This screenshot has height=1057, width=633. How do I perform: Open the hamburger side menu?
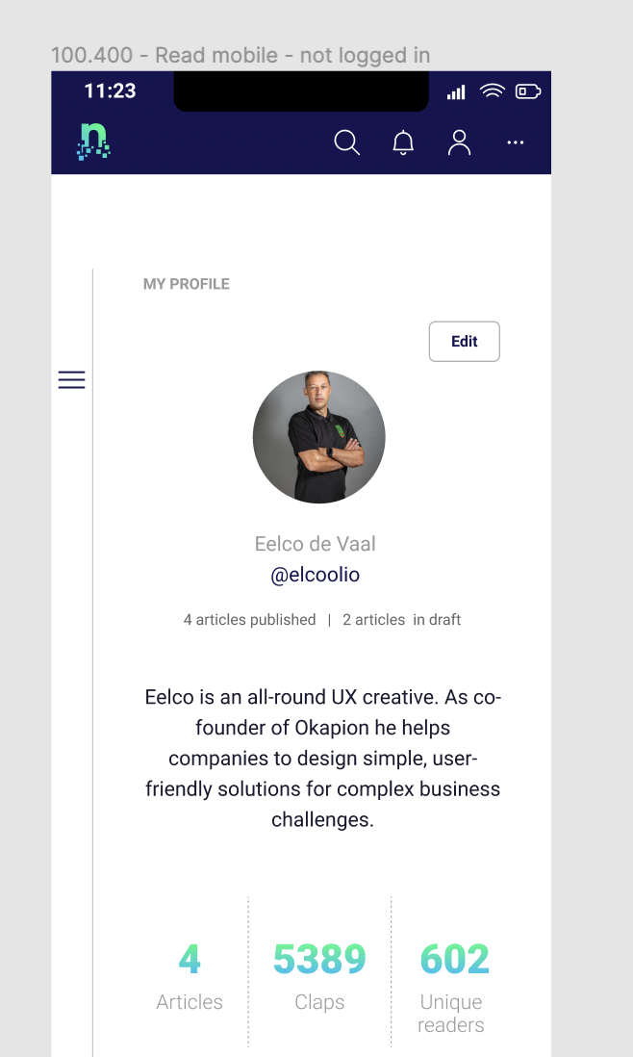[x=71, y=380]
